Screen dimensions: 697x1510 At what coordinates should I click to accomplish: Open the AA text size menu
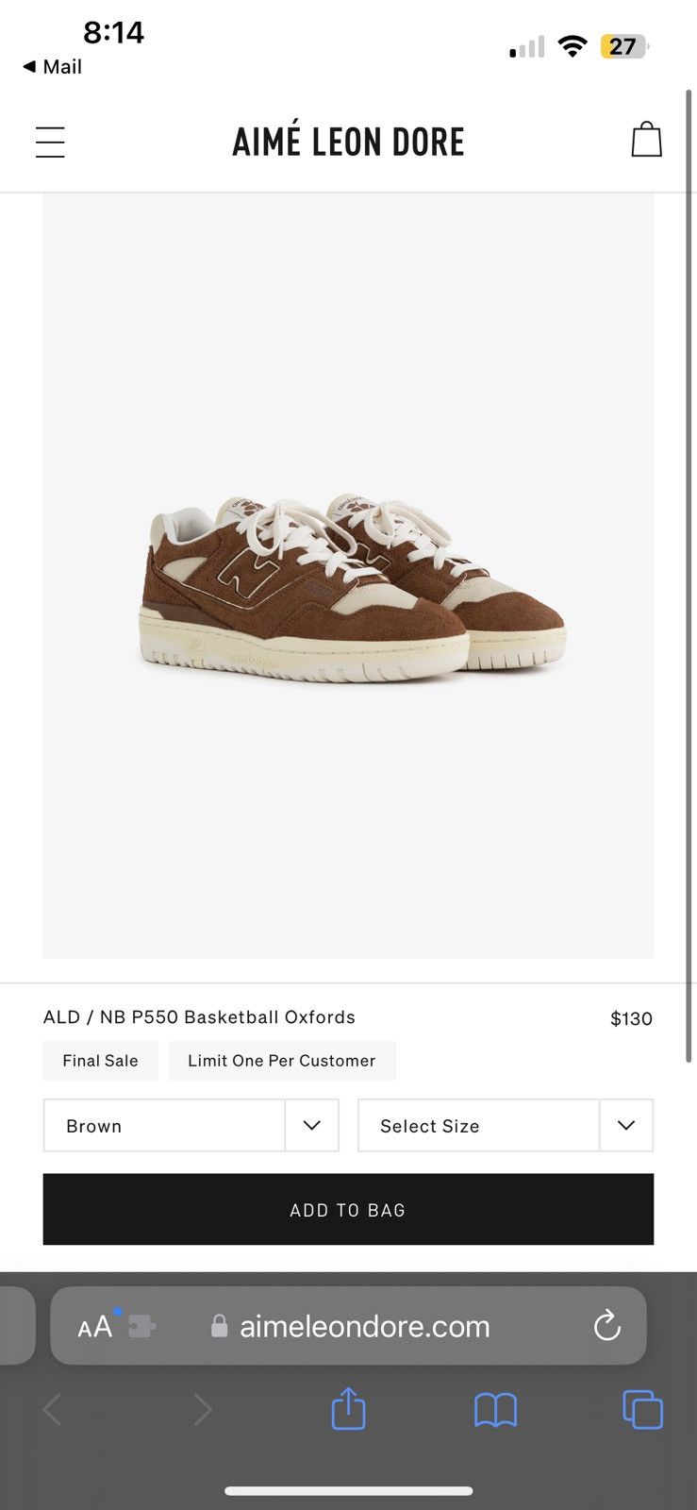tap(94, 1326)
